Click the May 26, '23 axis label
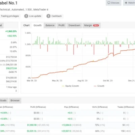 [57, 81]
